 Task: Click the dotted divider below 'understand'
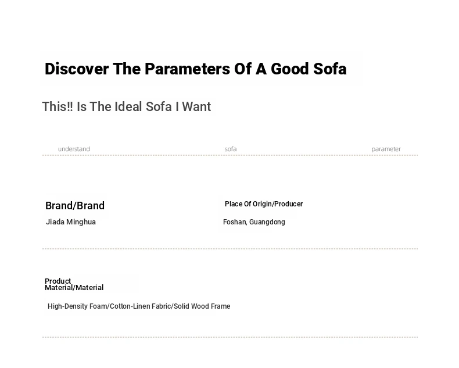coord(230,155)
